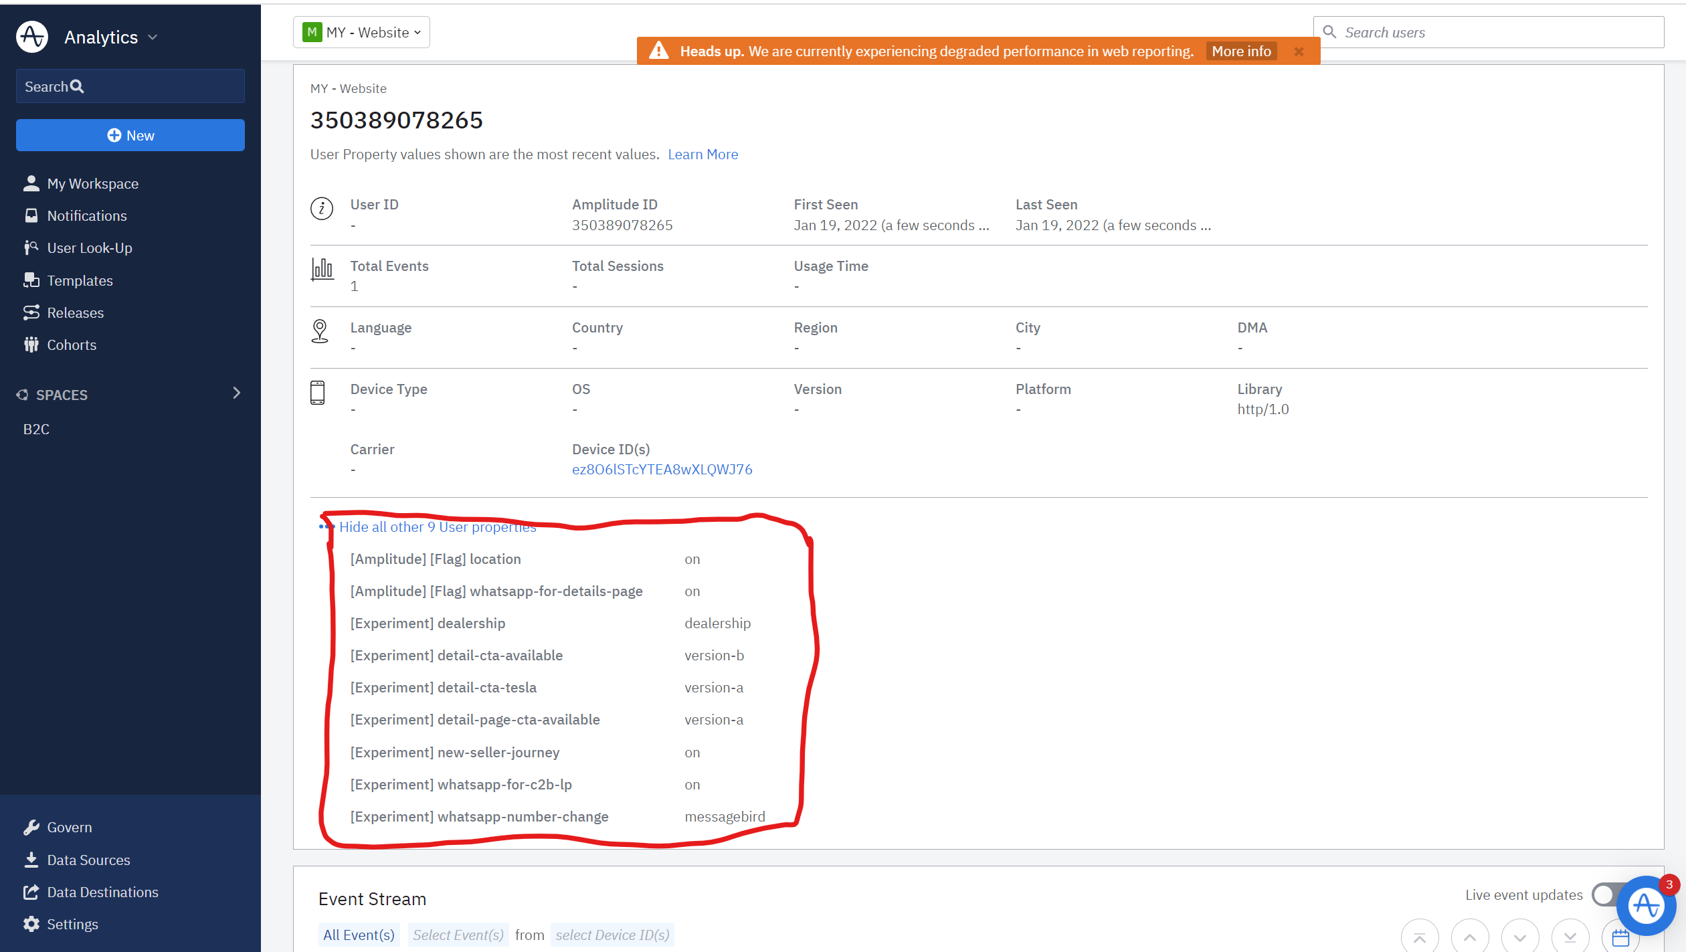Click the Govern wrench icon
Screen dimensions: 1686x952
tap(31, 828)
